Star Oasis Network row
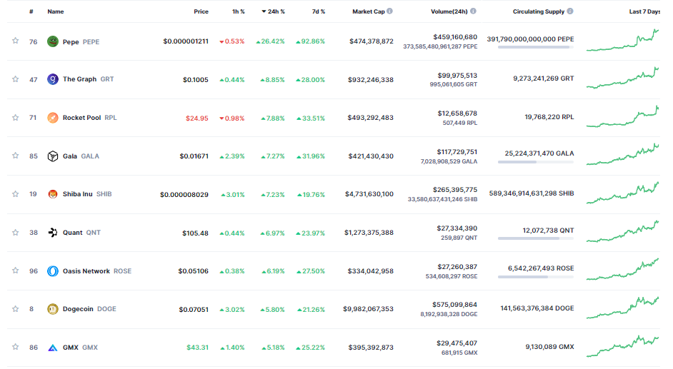This screenshot has height=369, width=673. [x=16, y=270]
